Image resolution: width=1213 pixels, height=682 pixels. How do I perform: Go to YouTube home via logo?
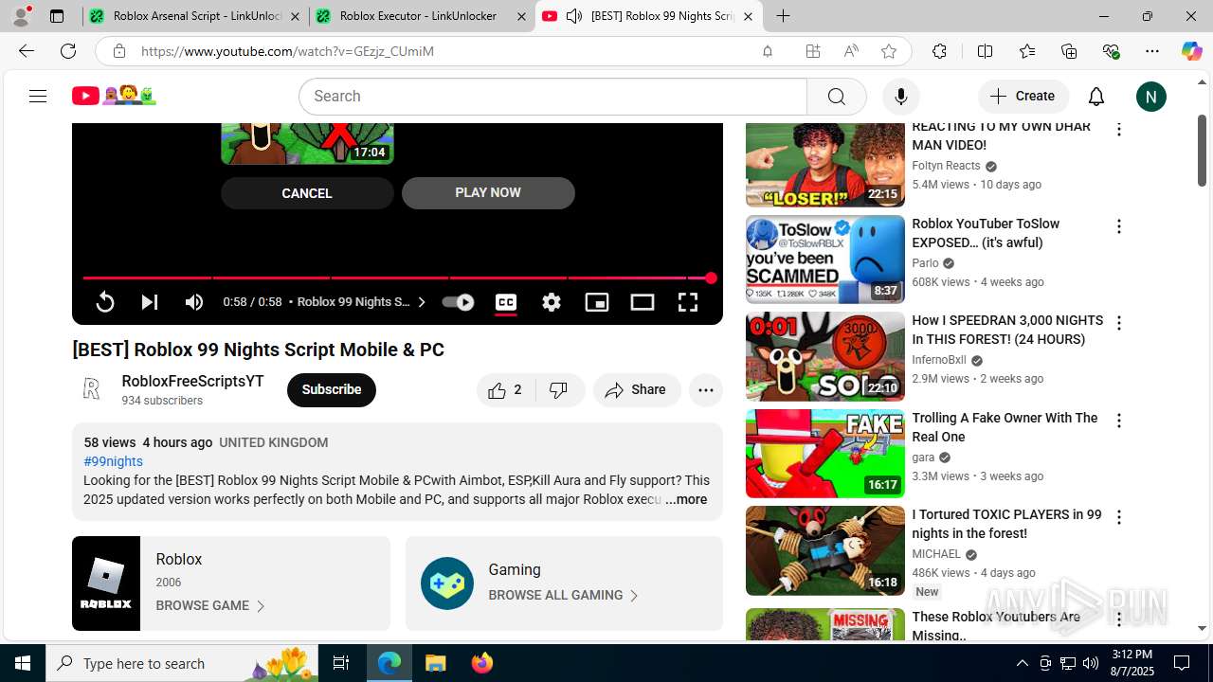tap(114, 96)
